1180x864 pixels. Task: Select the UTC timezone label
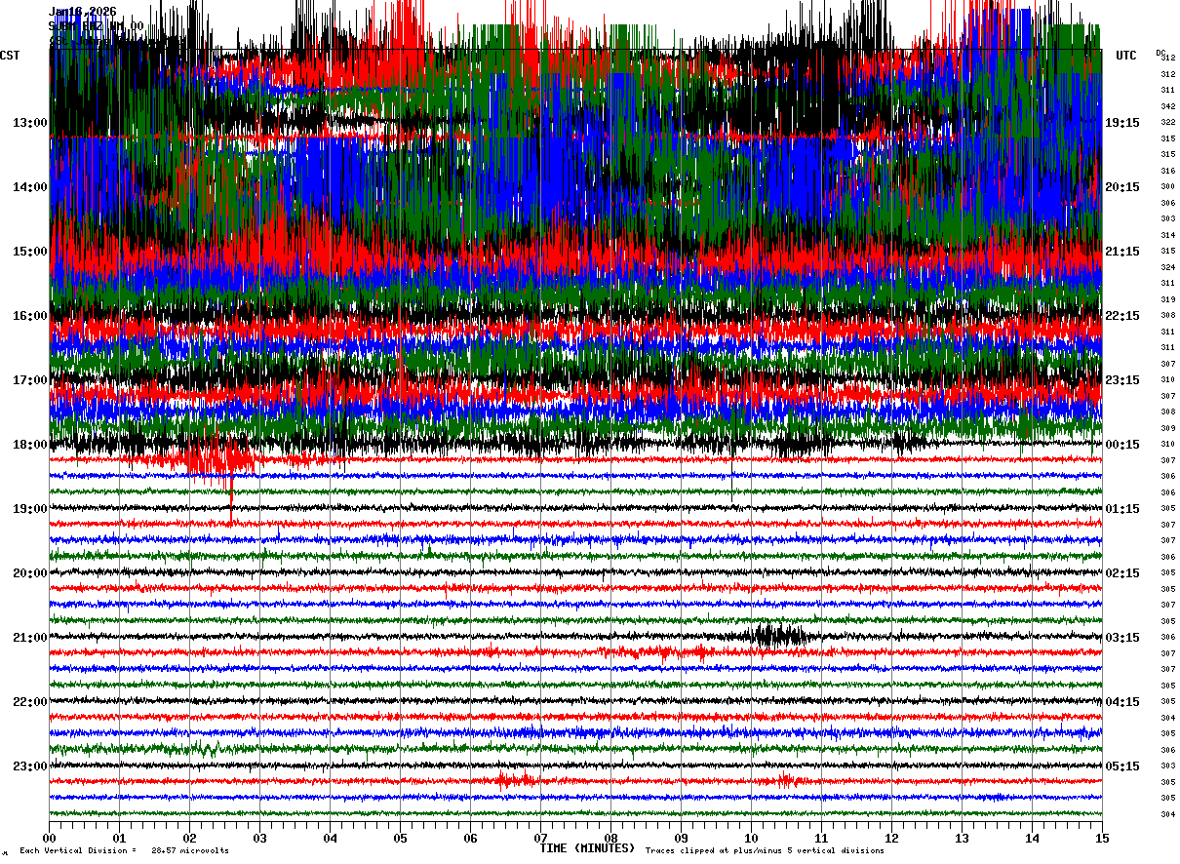click(1126, 56)
